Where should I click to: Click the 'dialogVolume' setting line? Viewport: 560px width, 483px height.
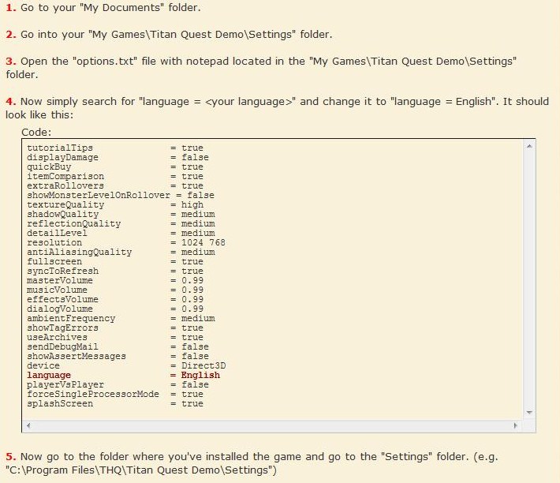pos(115,309)
